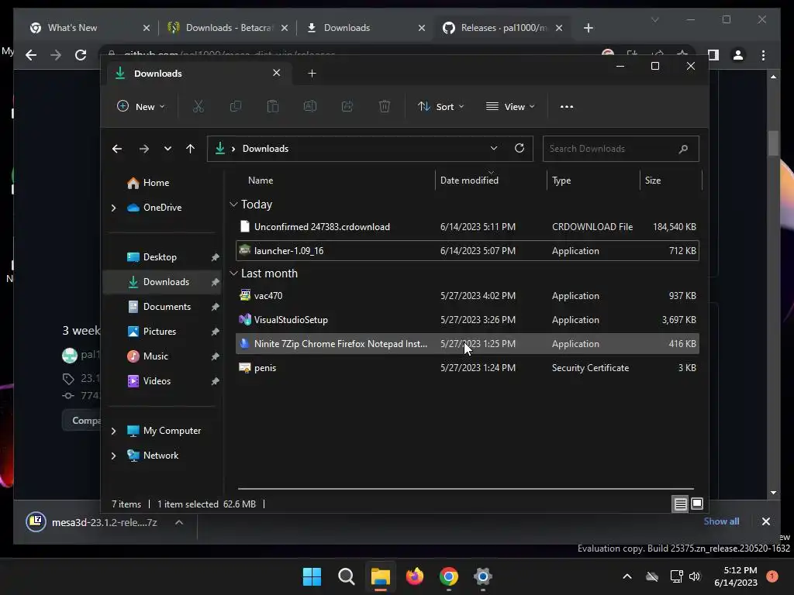Viewport: 794px width, 595px height.
Task: Expand Network in navigation pane
Action: [x=113, y=456]
